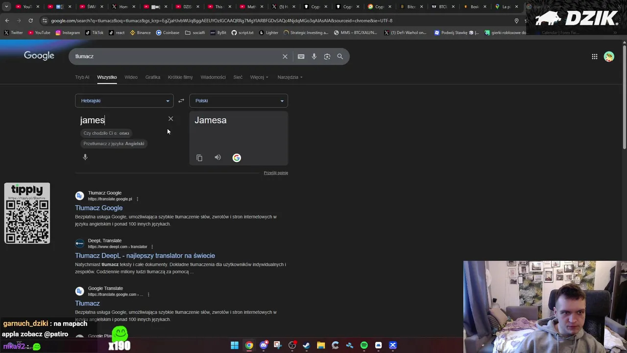Submit search with magnifying glass icon

pyautogui.click(x=340, y=56)
